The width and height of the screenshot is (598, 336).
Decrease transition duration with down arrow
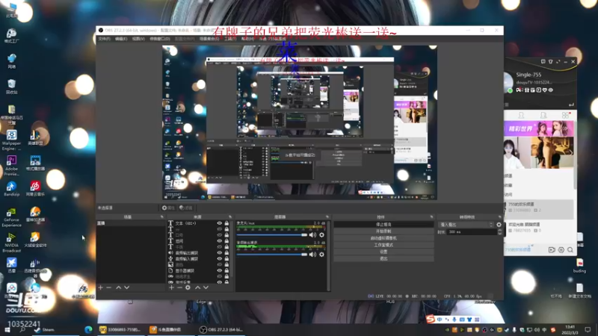click(499, 234)
